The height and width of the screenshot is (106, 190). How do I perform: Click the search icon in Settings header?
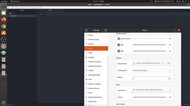[86, 30]
